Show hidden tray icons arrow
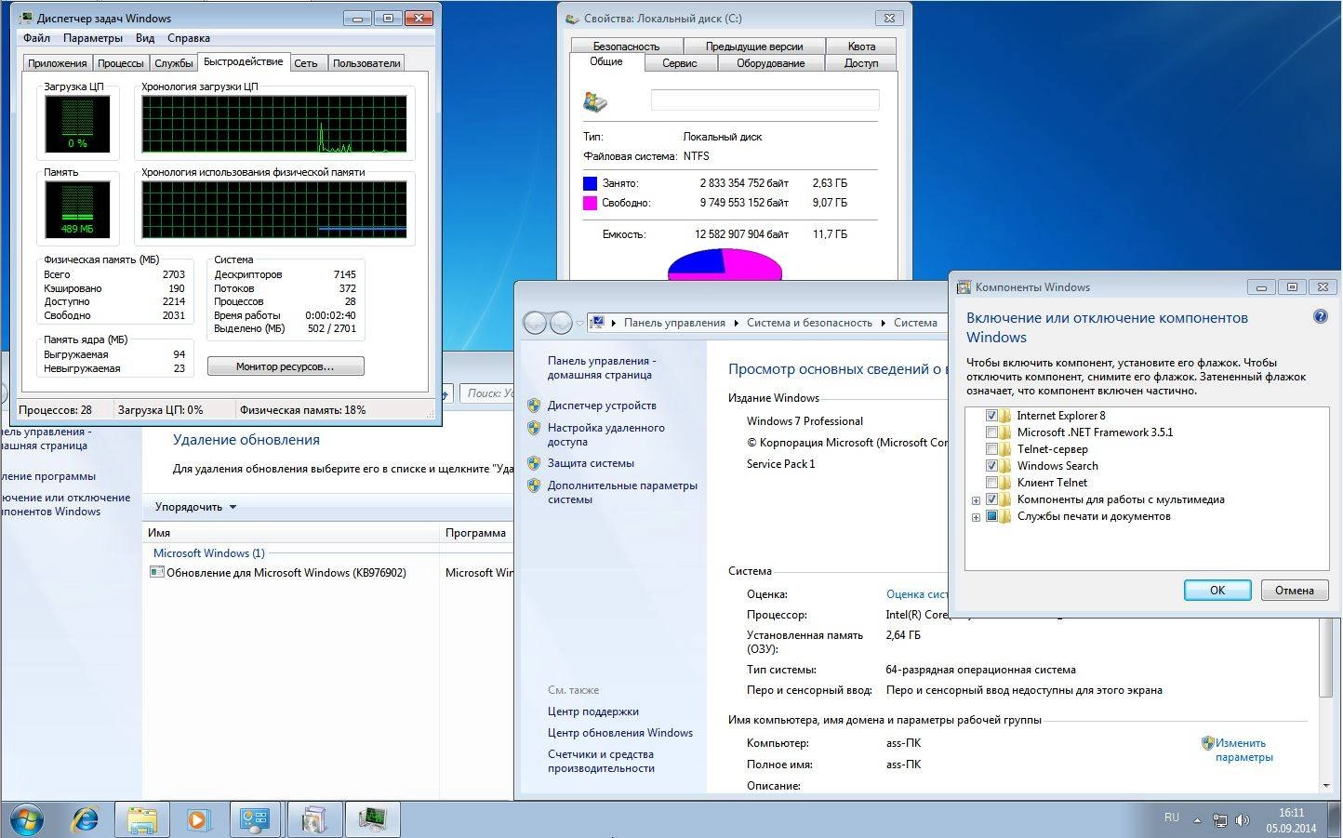Screen dimensions: 1343x838 tap(1197, 820)
